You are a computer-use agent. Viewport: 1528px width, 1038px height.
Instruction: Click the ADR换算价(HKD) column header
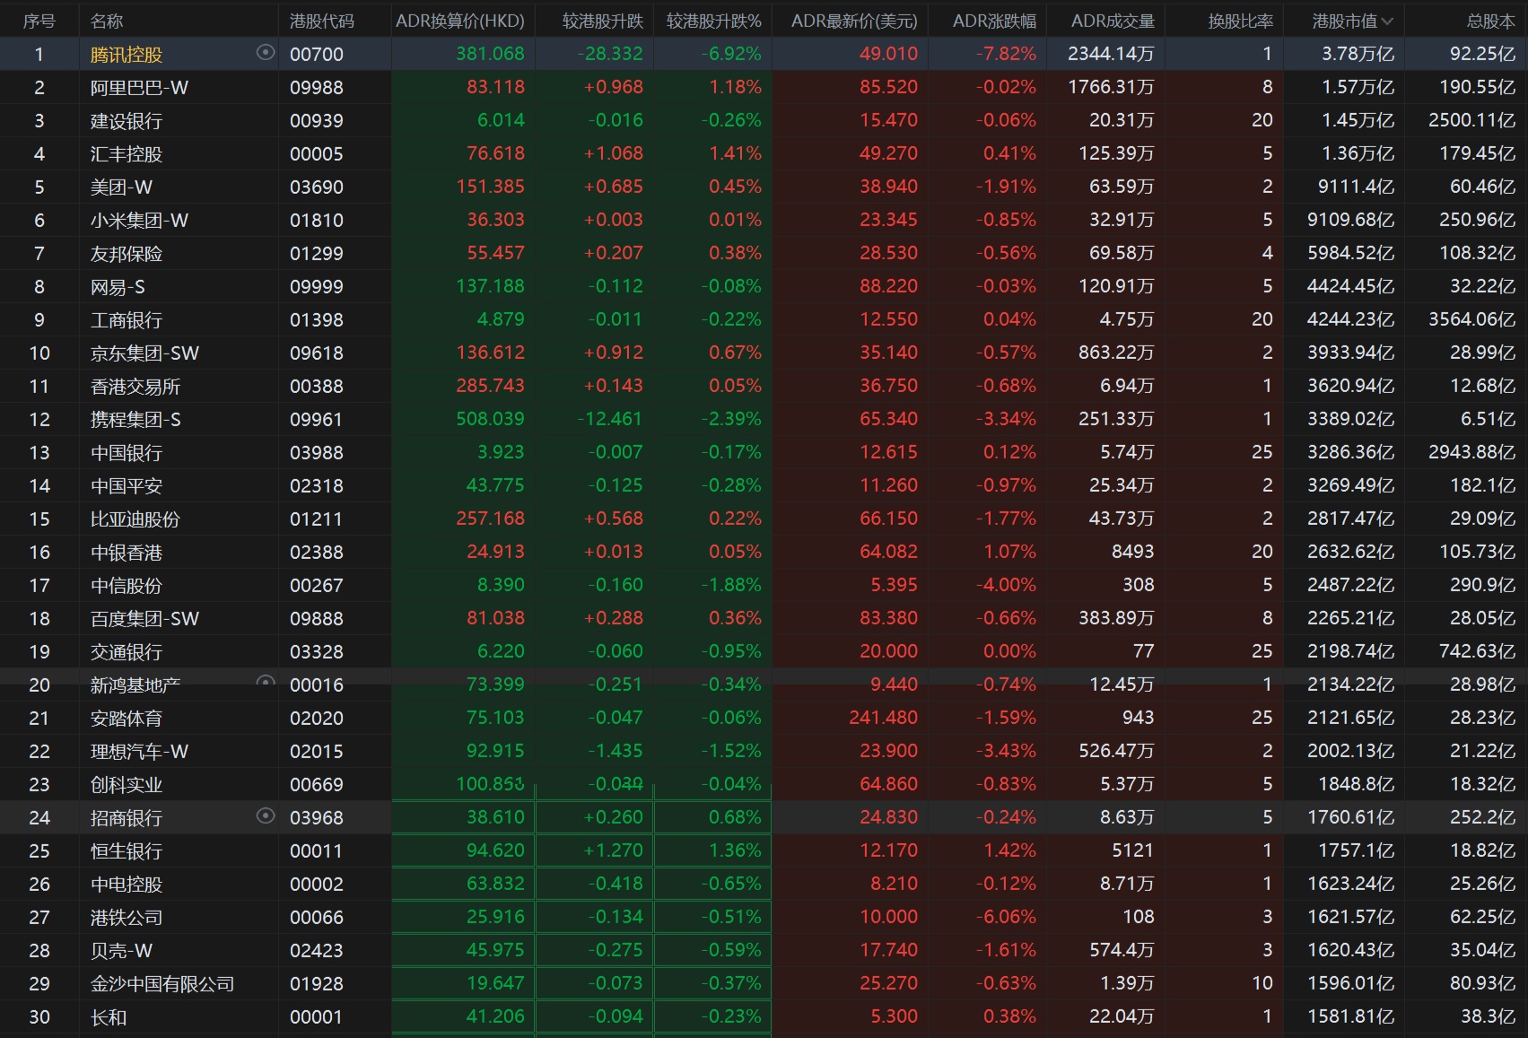tap(459, 21)
